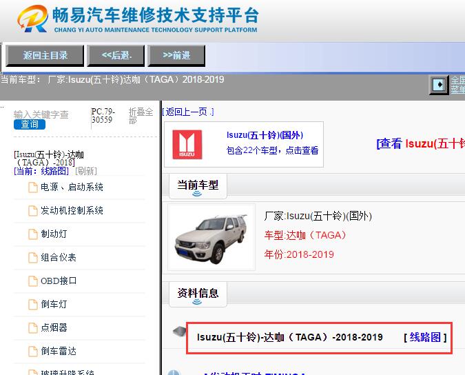Image resolution: width=465 pixels, height=375 pixels.
Task: Open 电源、启动系统 tree item
Action: (72, 187)
